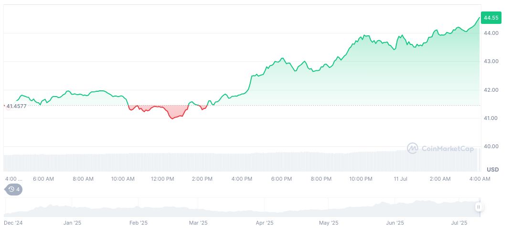The image size is (512, 228).
Task: Click the 41.4577 opening price label
Action: point(16,106)
